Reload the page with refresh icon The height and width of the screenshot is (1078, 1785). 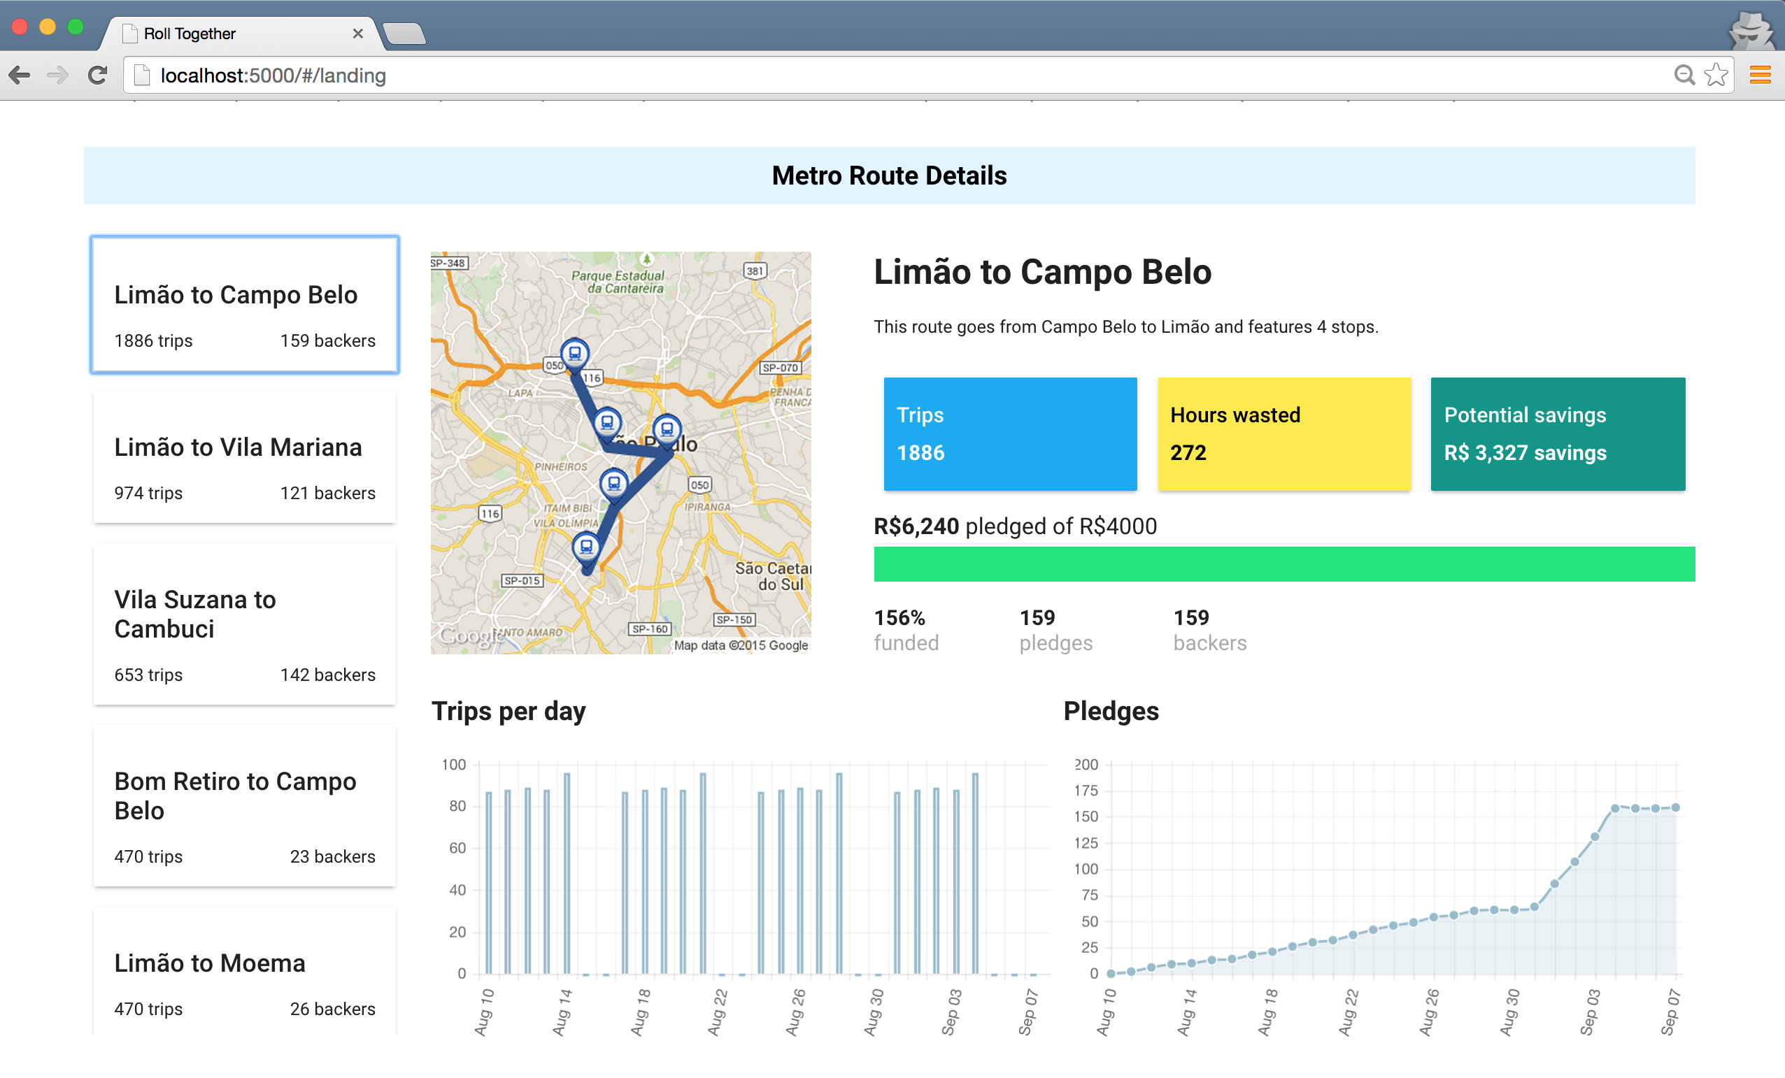click(98, 76)
